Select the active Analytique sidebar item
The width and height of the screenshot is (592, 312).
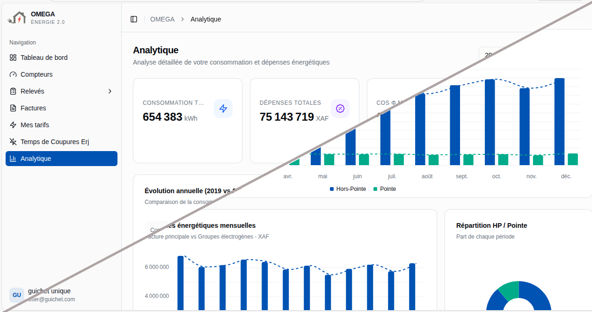61,159
